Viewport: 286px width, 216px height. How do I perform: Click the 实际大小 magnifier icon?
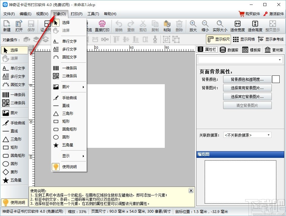pos(220,26)
